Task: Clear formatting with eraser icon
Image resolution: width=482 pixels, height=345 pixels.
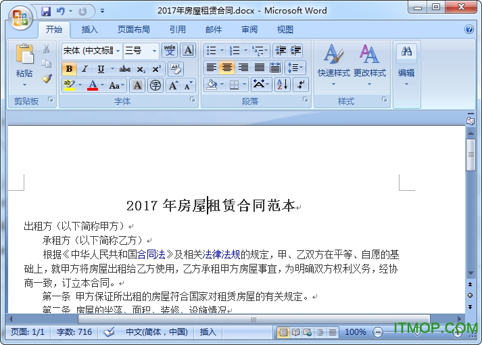Action: (x=176, y=69)
